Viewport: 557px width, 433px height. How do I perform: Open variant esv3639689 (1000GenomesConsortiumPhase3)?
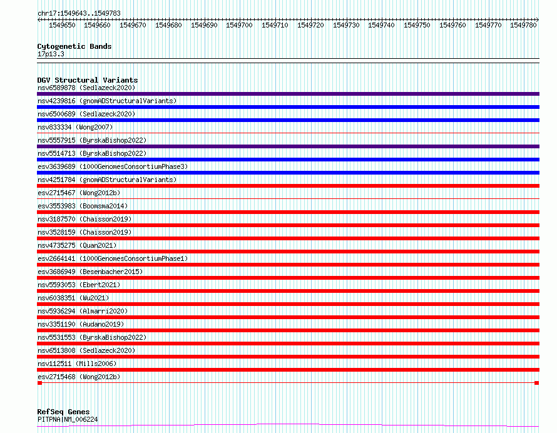pyautogui.click(x=113, y=166)
